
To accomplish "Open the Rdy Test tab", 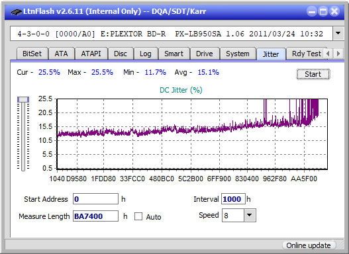I will (306, 54).
